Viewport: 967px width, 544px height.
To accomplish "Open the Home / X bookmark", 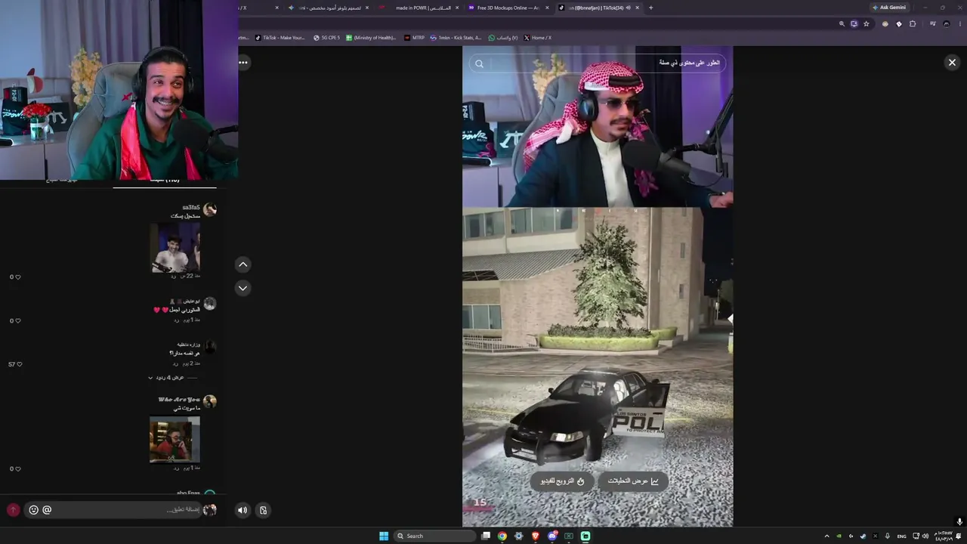I will point(538,37).
